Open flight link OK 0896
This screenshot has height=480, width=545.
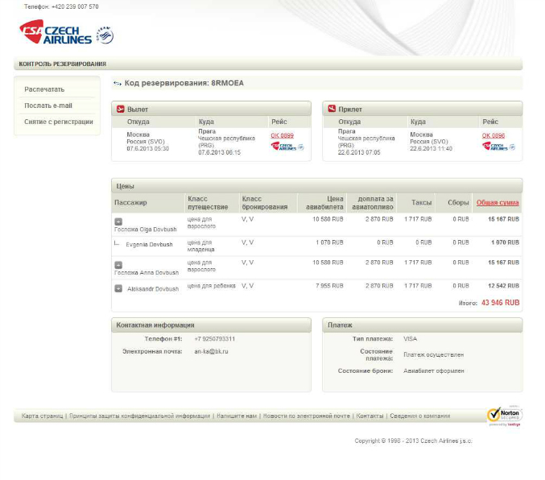click(493, 136)
